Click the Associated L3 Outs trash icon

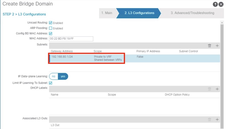point(209,119)
